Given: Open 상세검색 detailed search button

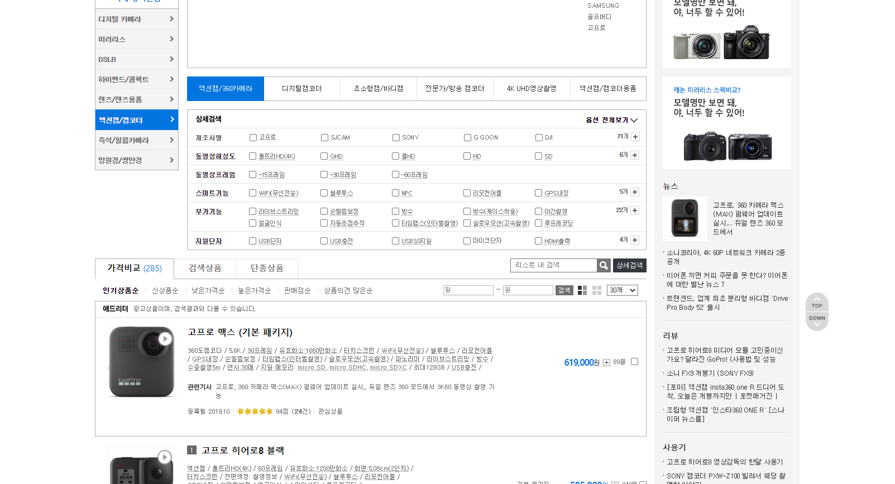Looking at the screenshot, I should (630, 266).
